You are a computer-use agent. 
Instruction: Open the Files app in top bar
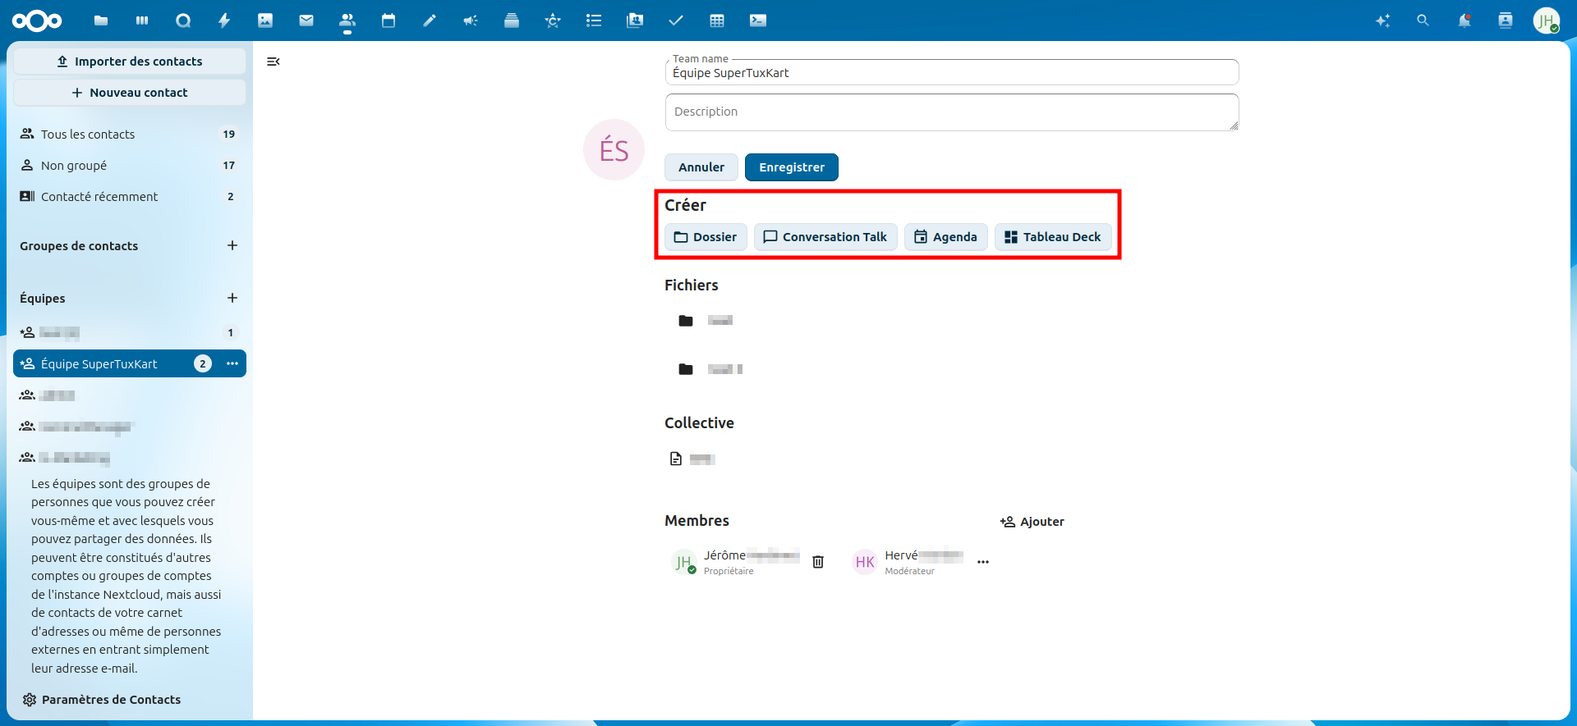click(101, 21)
